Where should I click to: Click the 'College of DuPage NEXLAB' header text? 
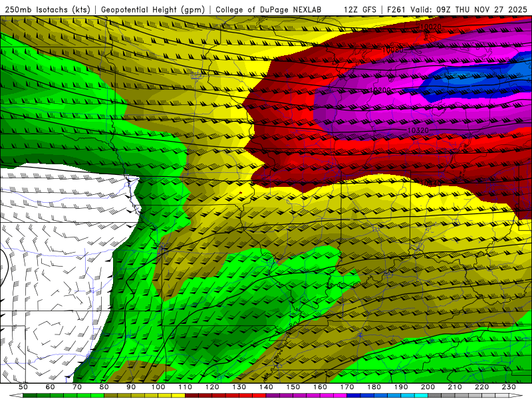[269, 9]
